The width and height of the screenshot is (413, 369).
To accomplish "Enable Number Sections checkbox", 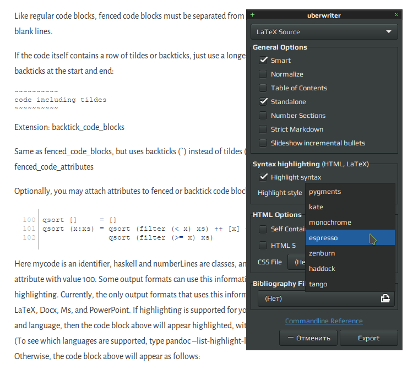I will point(263,115).
